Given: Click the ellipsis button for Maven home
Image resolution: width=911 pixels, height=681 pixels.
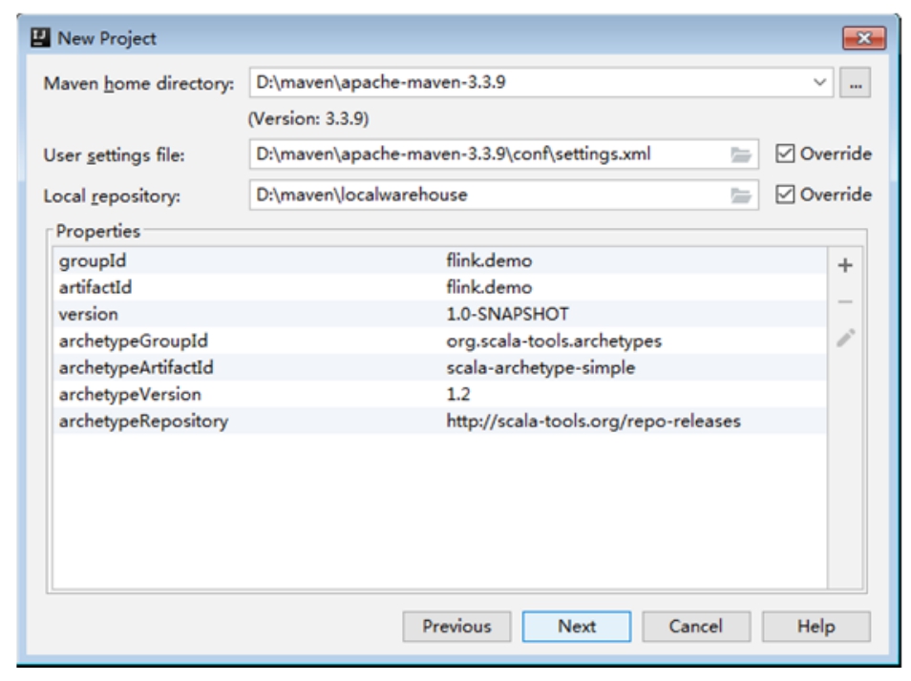Looking at the screenshot, I should pos(855,84).
